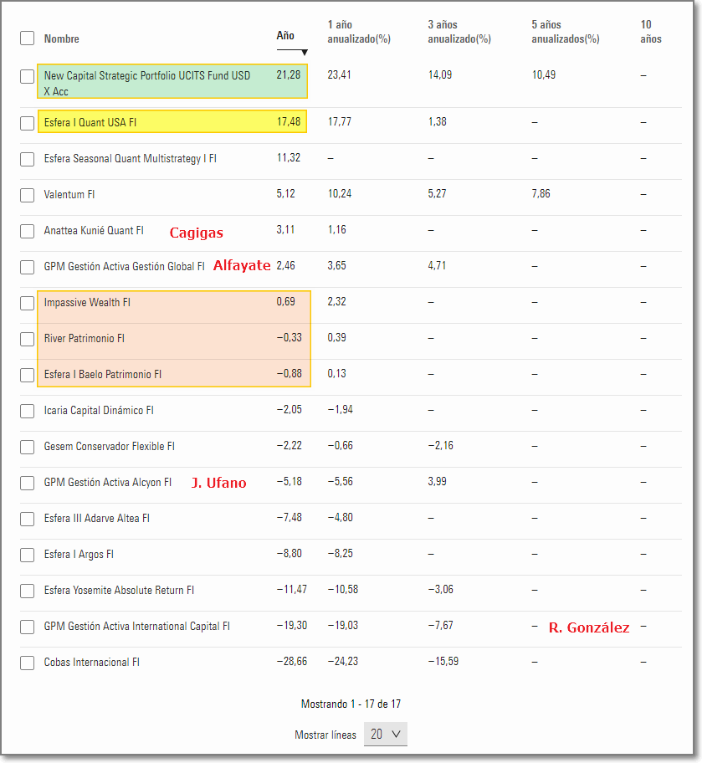The width and height of the screenshot is (702, 763).
Task: Check the GPM International Capital FI checkbox
Action: tap(28, 627)
